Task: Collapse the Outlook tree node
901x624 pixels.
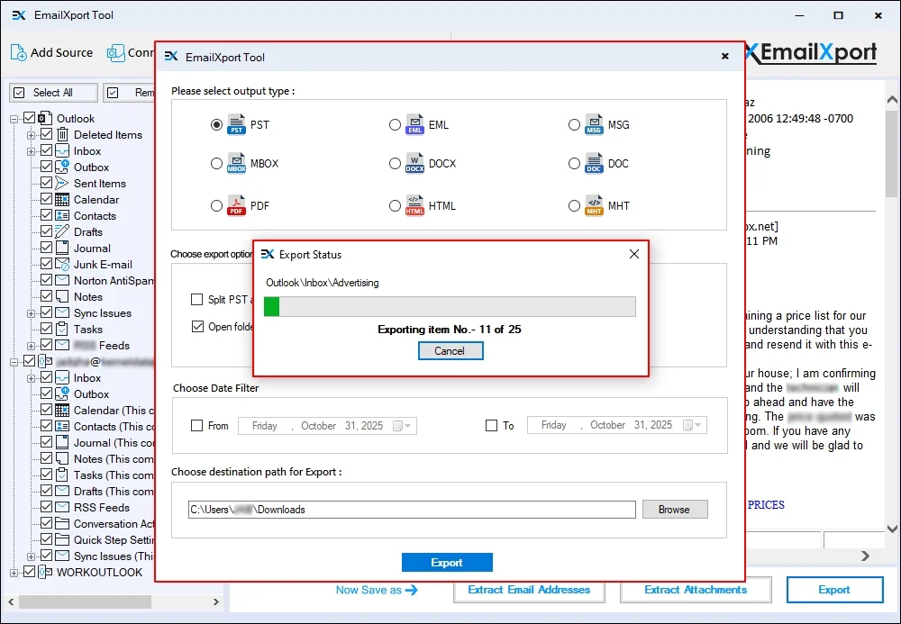Action: (x=12, y=118)
